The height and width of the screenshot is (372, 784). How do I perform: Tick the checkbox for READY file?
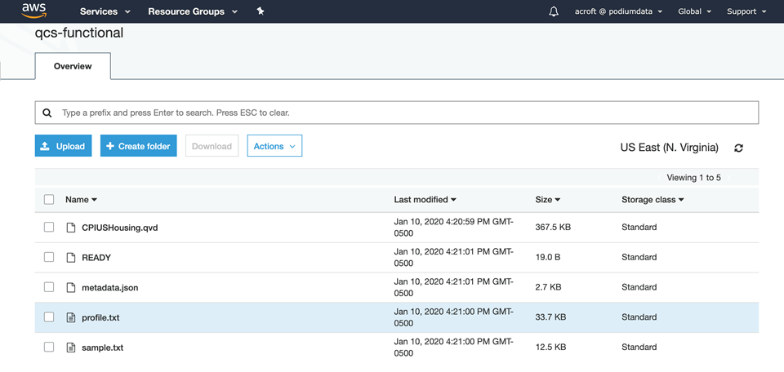coord(49,258)
